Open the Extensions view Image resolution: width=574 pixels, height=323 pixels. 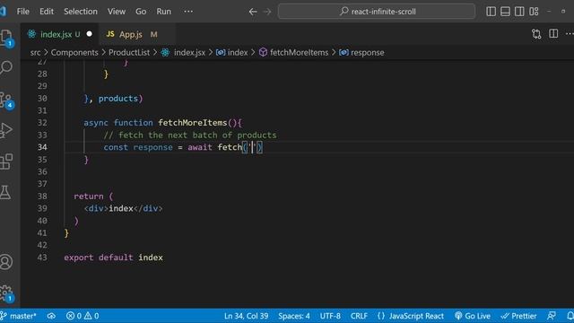pyautogui.click(x=6, y=161)
